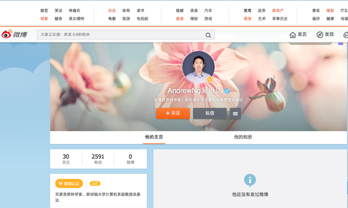Open the 军事历史 category
The height and width of the screenshot is (208, 348).
click(280, 19)
